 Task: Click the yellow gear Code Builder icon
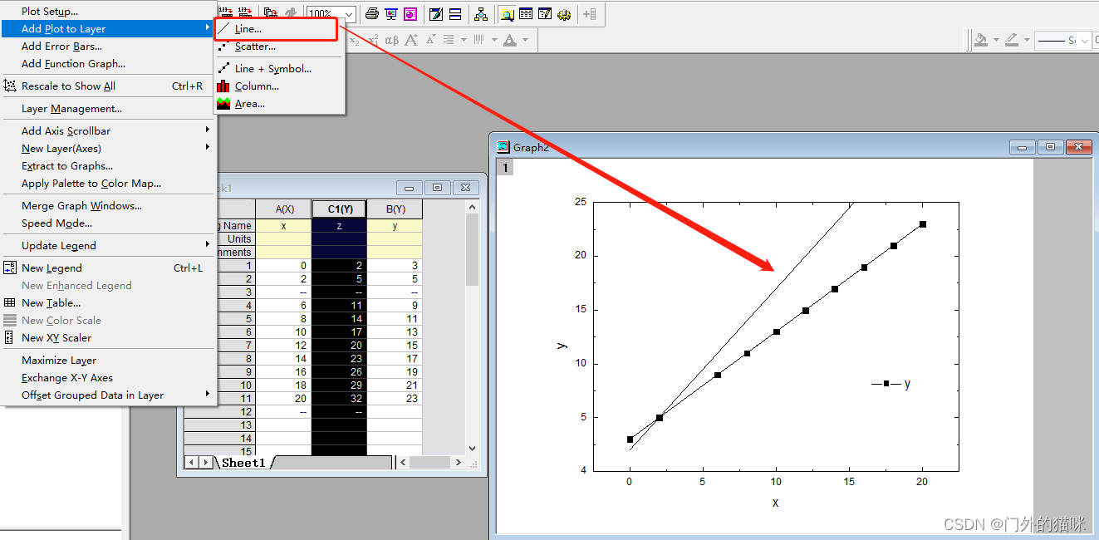coord(564,14)
